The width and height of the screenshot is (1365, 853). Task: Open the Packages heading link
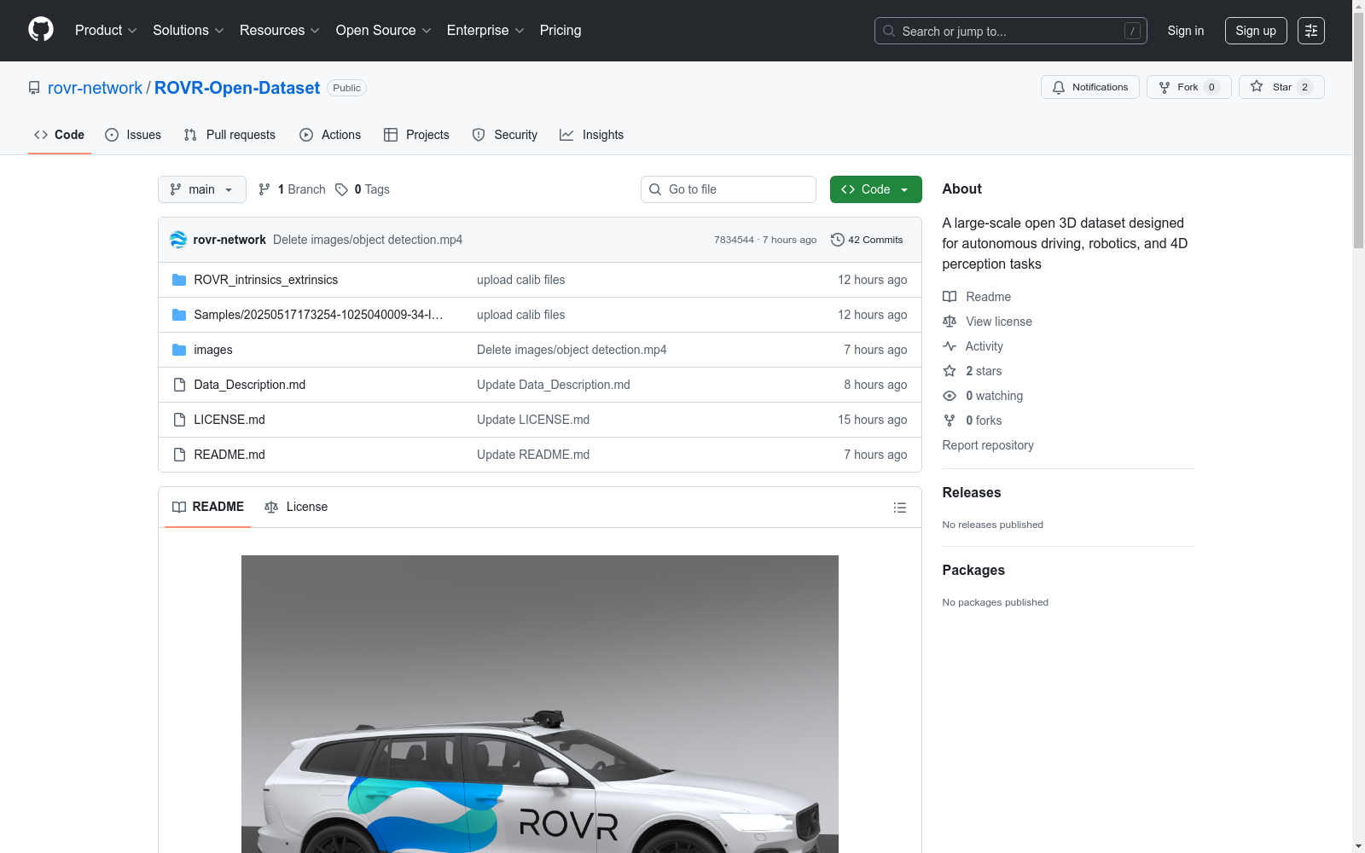[x=973, y=570]
